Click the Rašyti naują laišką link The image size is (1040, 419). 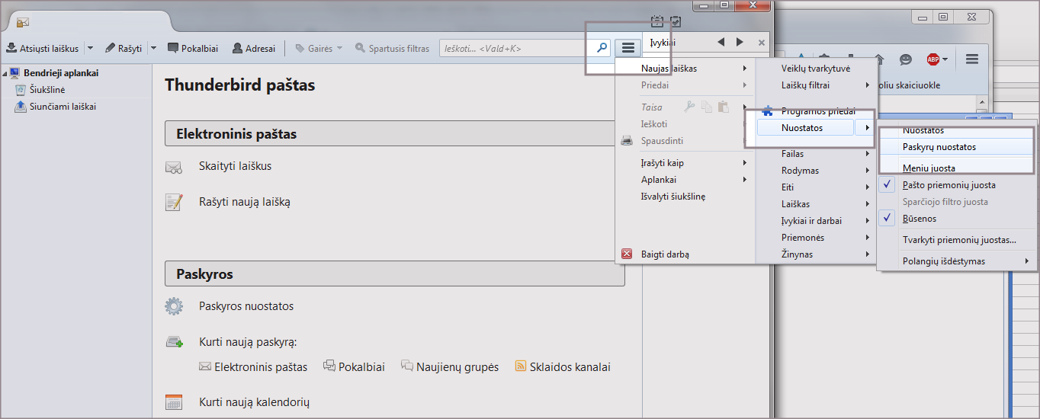point(244,202)
